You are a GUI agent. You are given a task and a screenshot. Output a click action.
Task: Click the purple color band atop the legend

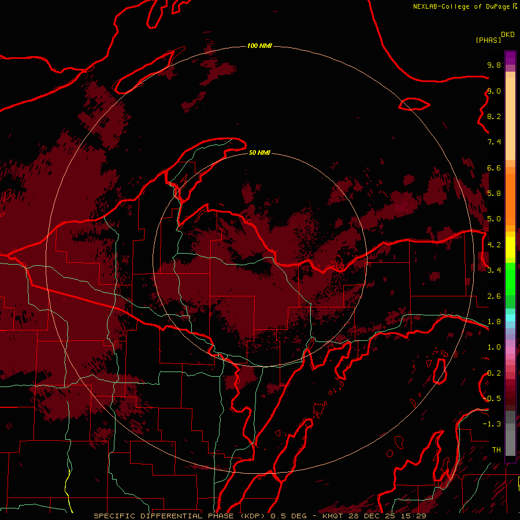pyautogui.click(x=510, y=58)
